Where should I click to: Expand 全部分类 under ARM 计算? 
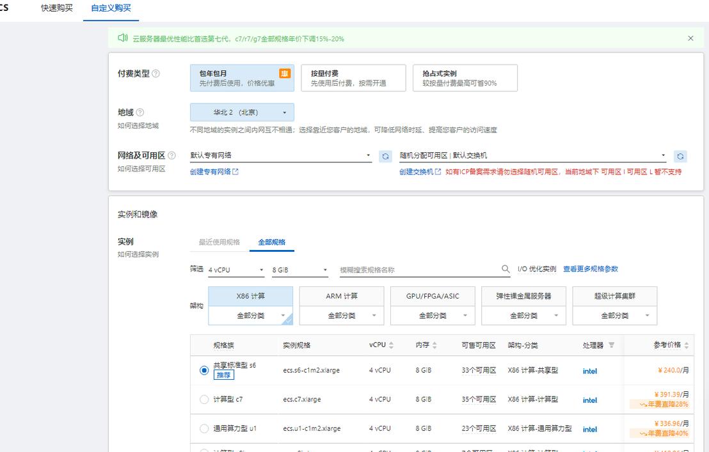[342, 316]
